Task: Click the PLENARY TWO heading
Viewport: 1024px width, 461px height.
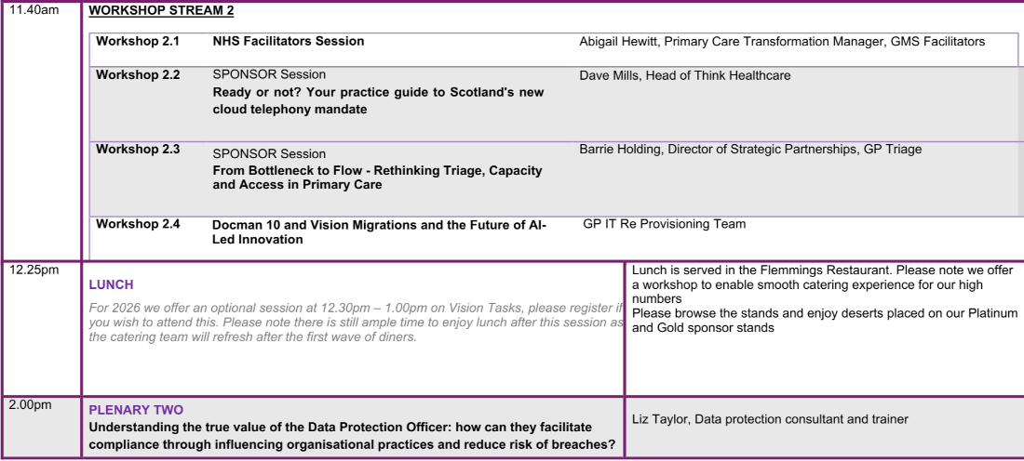Action: 136,410
